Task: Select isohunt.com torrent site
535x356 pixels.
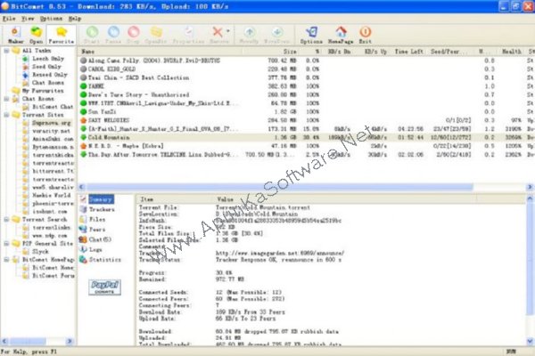Action: (x=50, y=211)
